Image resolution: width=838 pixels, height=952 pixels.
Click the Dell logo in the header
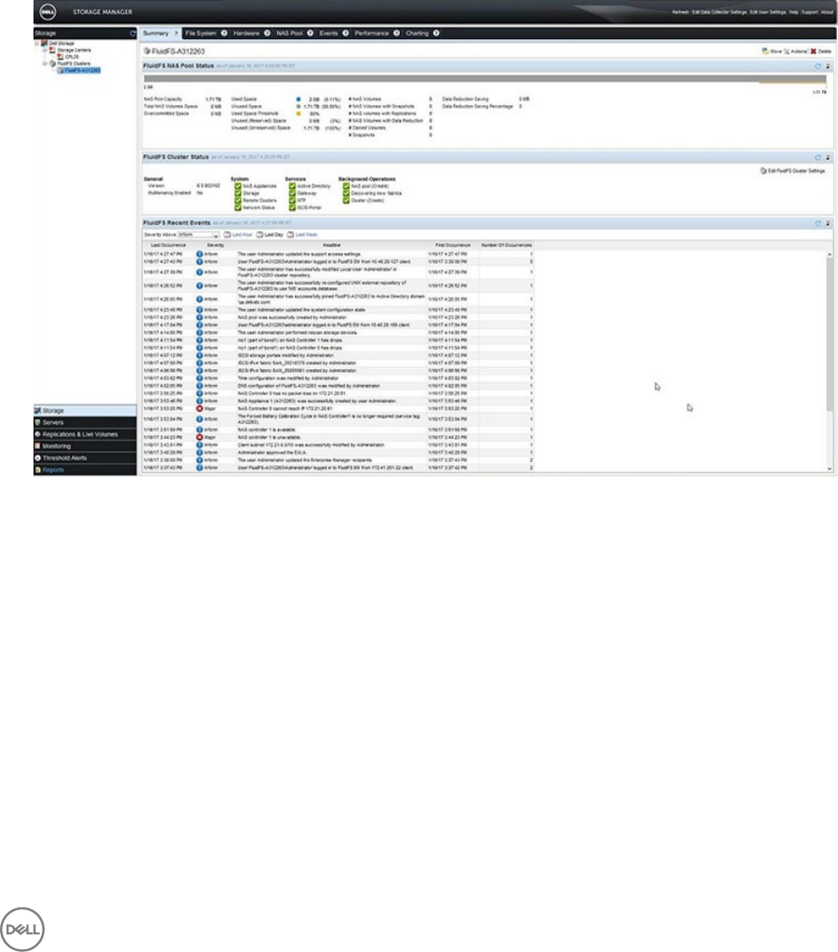tap(47, 11)
